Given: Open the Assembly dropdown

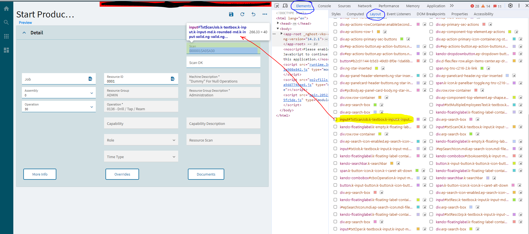Looking at the screenshot, I should tap(92, 93).
